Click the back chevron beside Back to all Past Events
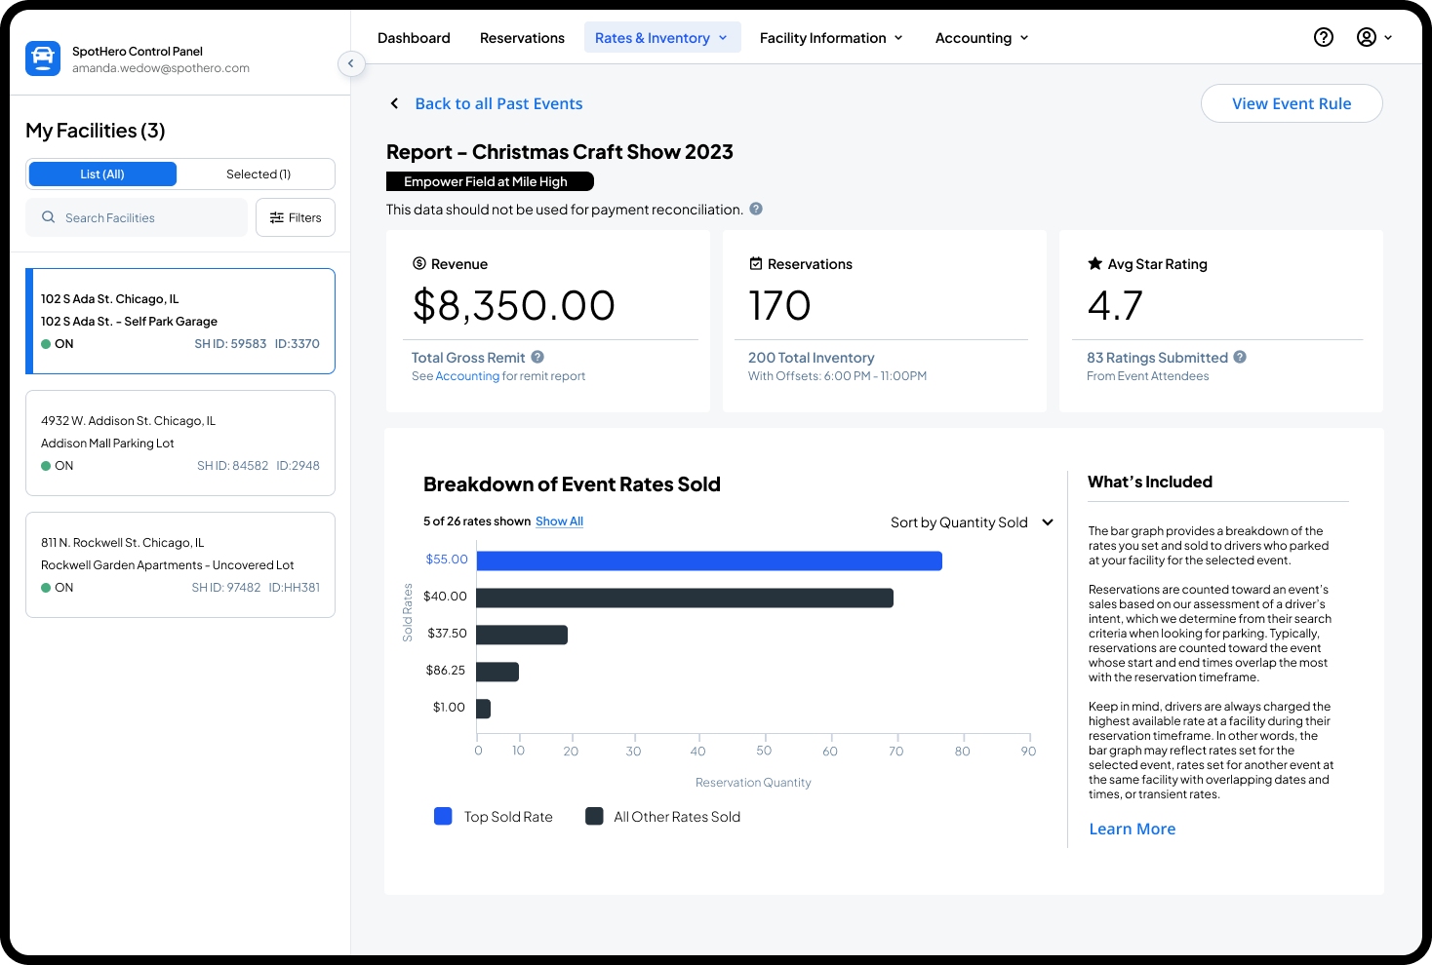Viewport: 1432px width, 965px height. [x=394, y=103]
